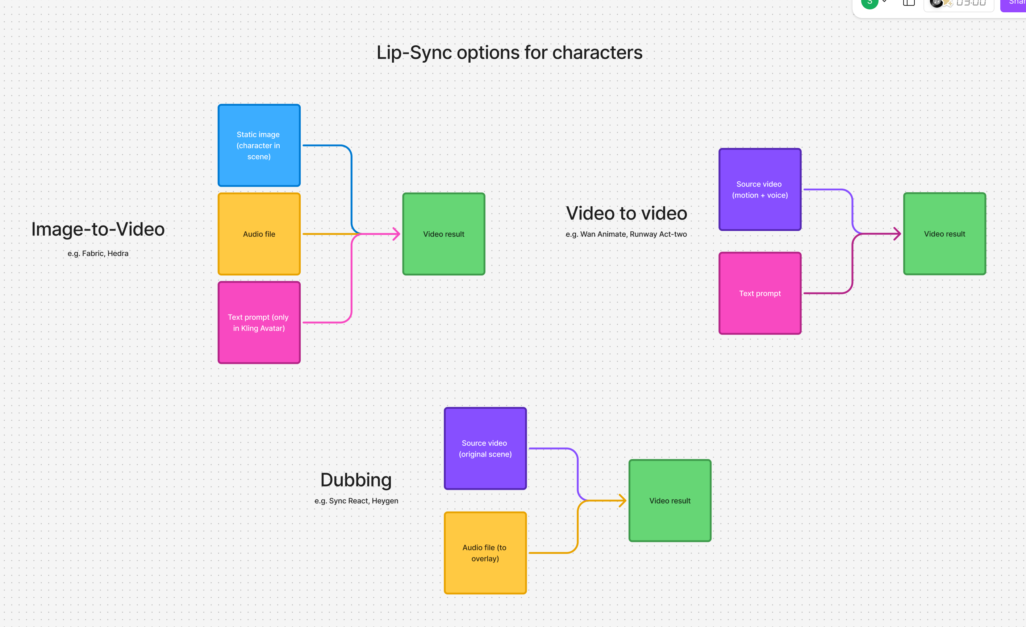Select the purple Source video original scene note
The width and height of the screenshot is (1026, 627).
point(485,448)
